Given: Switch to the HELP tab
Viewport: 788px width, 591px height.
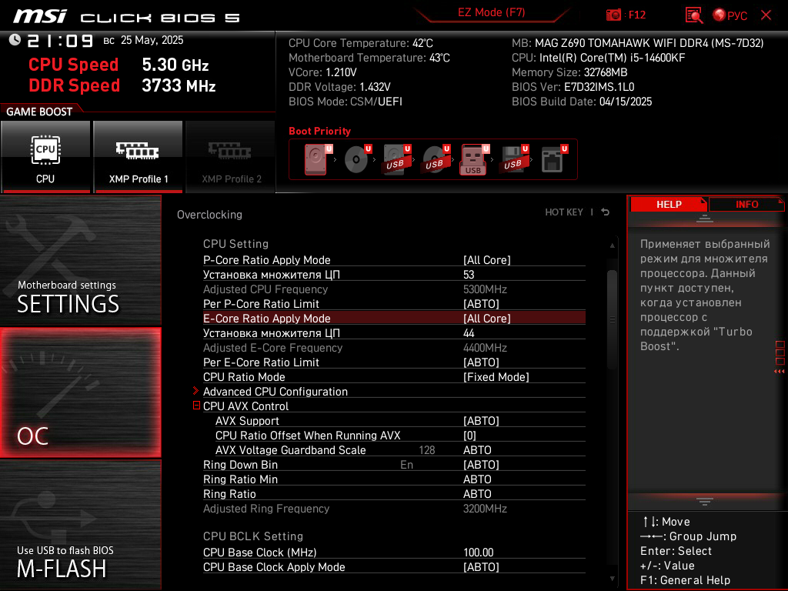Looking at the screenshot, I should coord(669,204).
